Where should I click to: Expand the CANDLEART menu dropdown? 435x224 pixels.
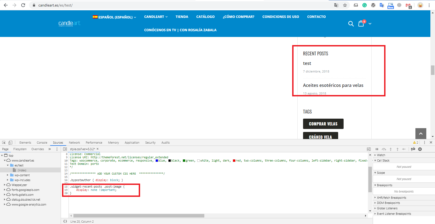(x=156, y=17)
